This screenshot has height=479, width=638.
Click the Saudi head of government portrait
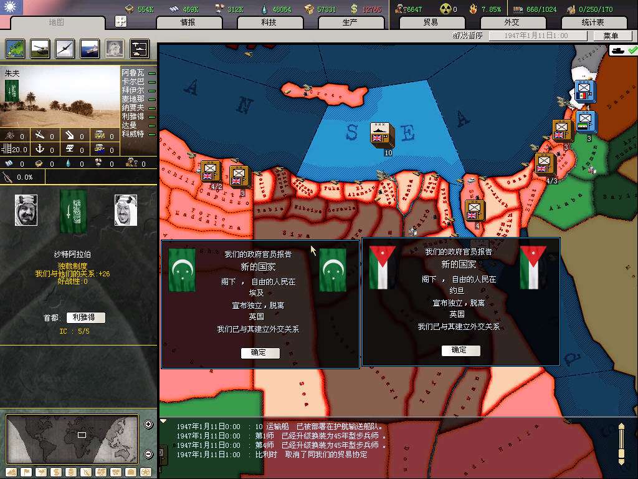126,210
